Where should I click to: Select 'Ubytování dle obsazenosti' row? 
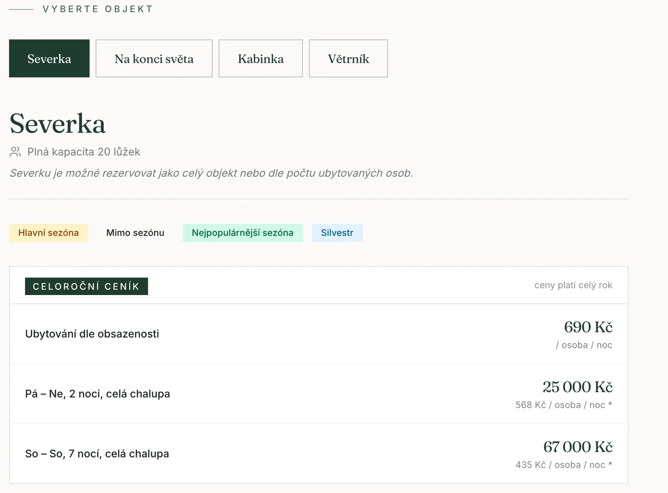coord(319,334)
